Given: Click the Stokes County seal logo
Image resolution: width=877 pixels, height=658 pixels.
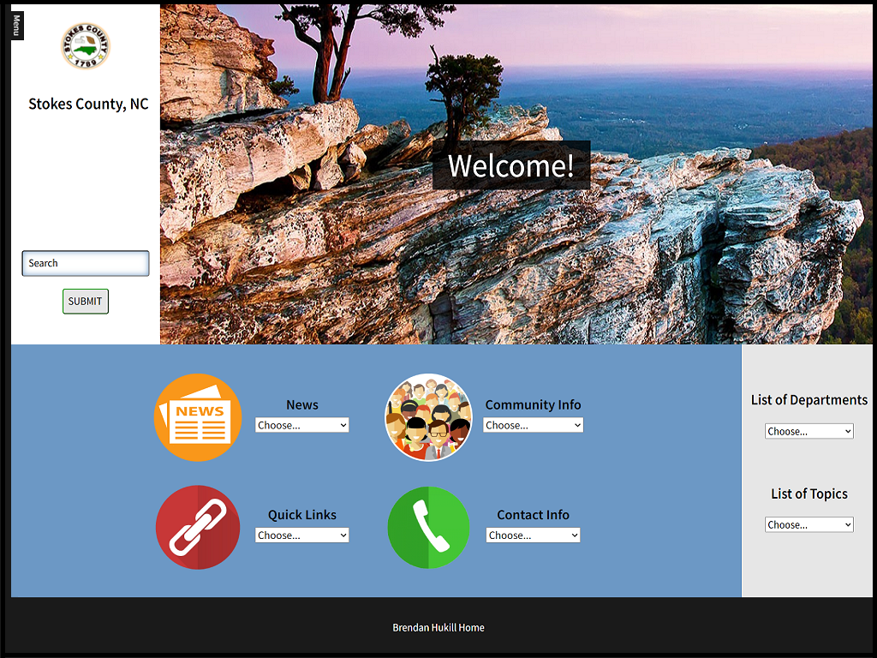Looking at the screenshot, I should click(x=86, y=46).
